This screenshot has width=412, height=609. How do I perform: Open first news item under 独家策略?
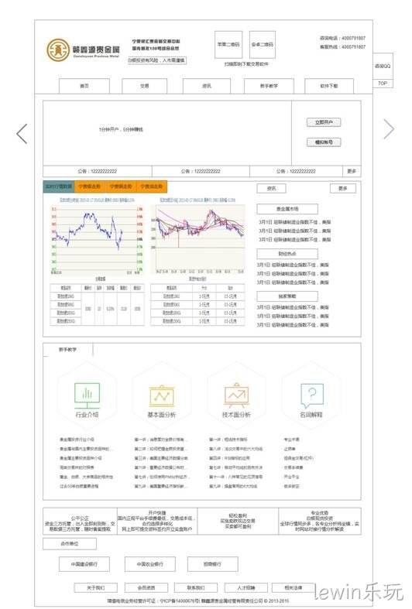(293, 308)
